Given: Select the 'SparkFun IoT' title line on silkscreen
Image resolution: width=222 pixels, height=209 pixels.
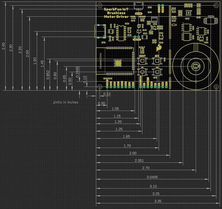Looking at the screenshot, I should click(116, 9).
